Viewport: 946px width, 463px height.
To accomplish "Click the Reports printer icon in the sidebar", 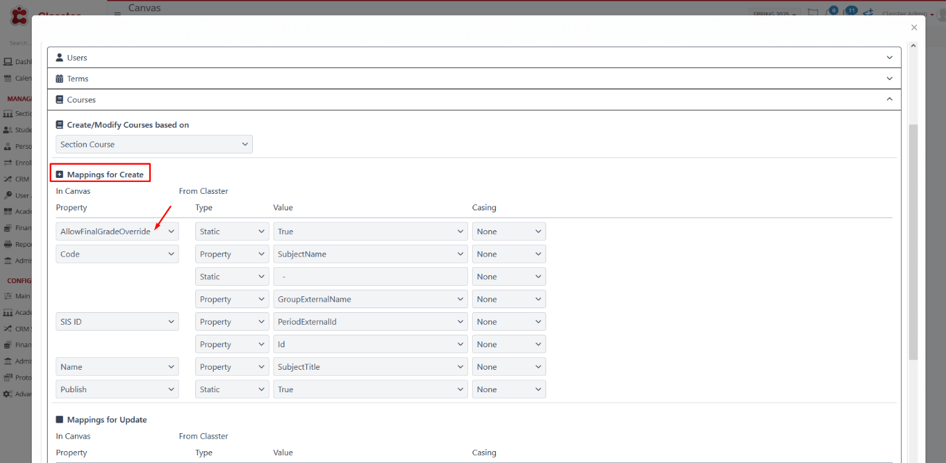I will 8,244.
